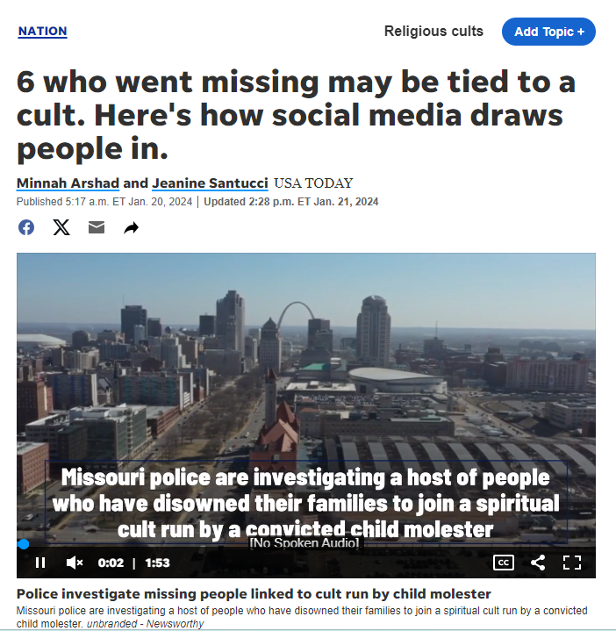
Task: Email the article using the envelope icon
Action: click(x=97, y=227)
